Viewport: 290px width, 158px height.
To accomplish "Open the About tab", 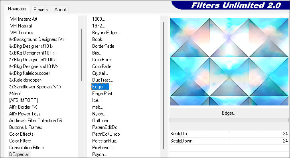I will coord(60,10).
